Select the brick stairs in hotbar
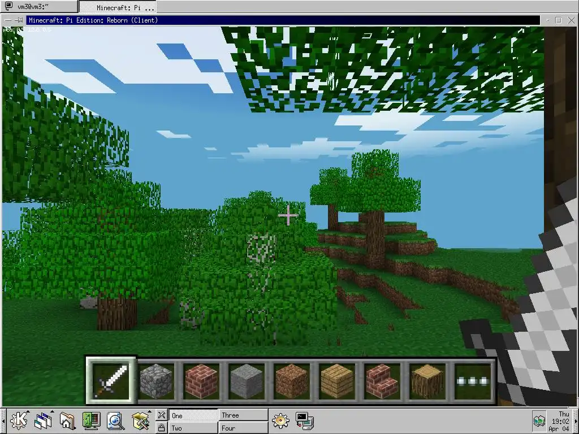 [x=382, y=381]
